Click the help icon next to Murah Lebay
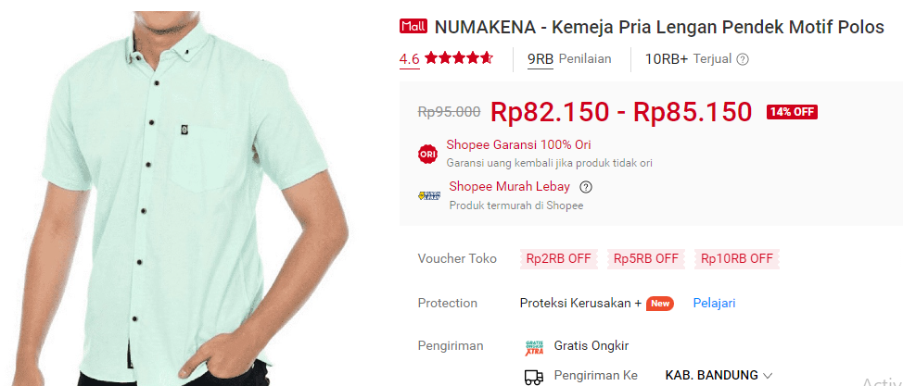The width and height of the screenshot is (903, 386). pyautogui.click(x=586, y=187)
